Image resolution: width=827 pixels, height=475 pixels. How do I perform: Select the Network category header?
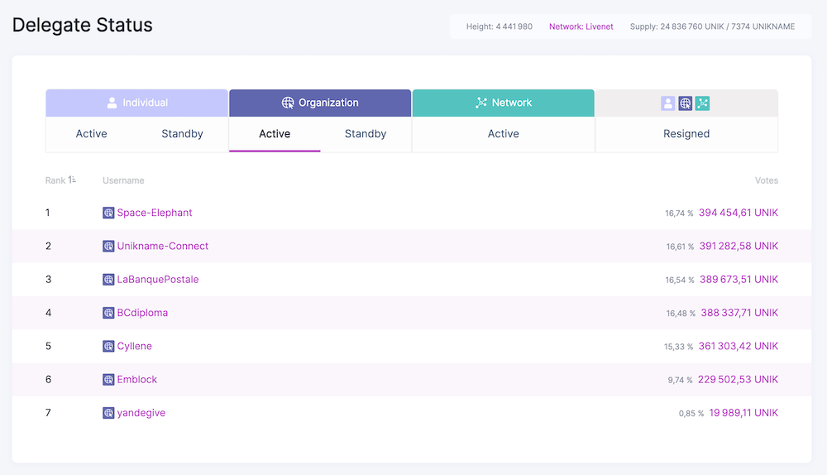pyautogui.click(x=503, y=103)
